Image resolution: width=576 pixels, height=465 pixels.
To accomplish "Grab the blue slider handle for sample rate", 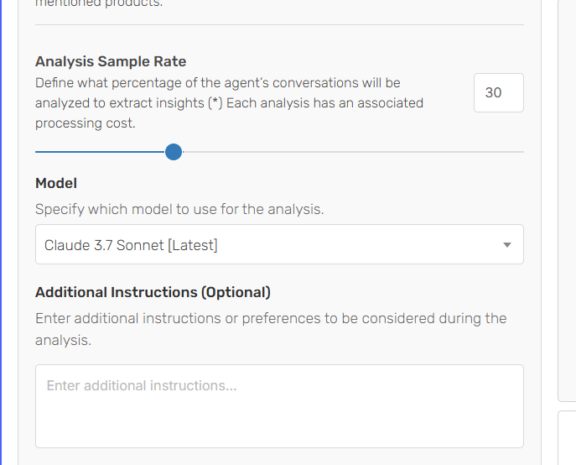I will pos(174,152).
